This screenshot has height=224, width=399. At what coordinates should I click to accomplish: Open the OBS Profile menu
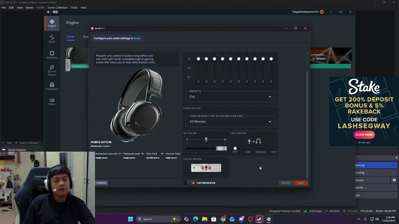(x=40, y=7)
